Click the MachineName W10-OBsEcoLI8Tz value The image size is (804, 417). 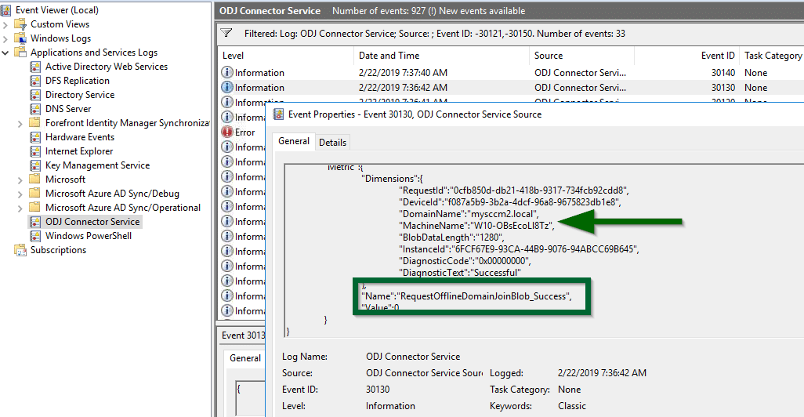[x=511, y=226]
